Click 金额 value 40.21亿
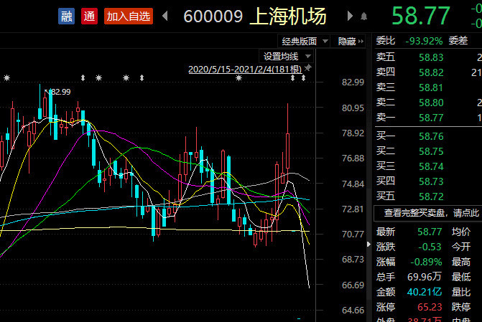 pos(425,292)
